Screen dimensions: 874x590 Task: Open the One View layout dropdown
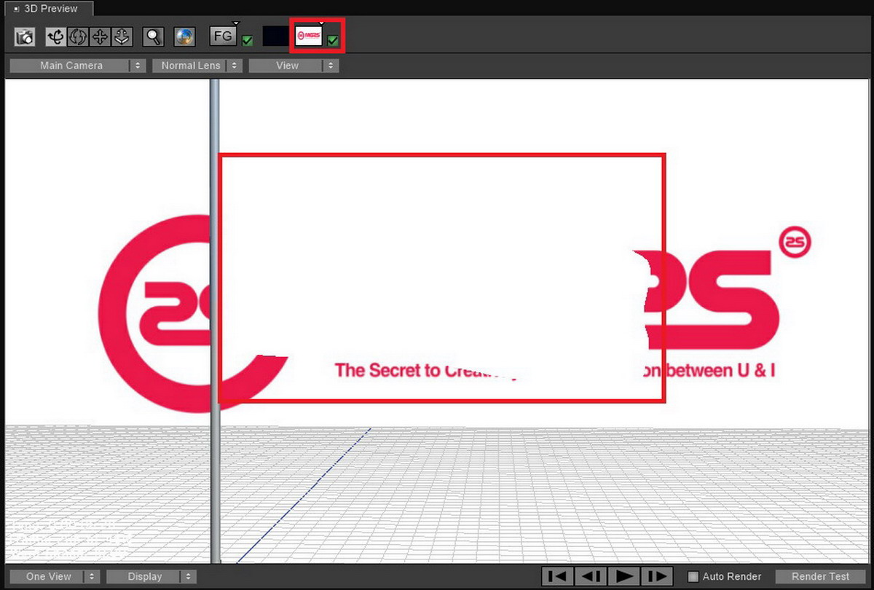point(55,576)
